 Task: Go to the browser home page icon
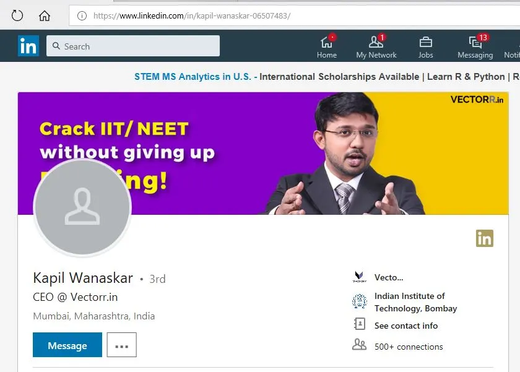click(45, 15)
